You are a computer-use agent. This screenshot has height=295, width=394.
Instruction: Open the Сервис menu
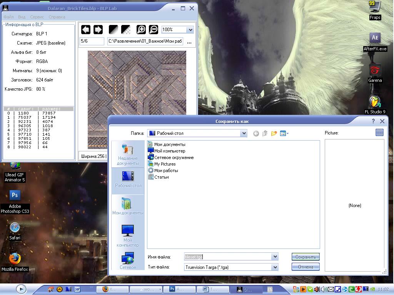(x=37, y=17)
